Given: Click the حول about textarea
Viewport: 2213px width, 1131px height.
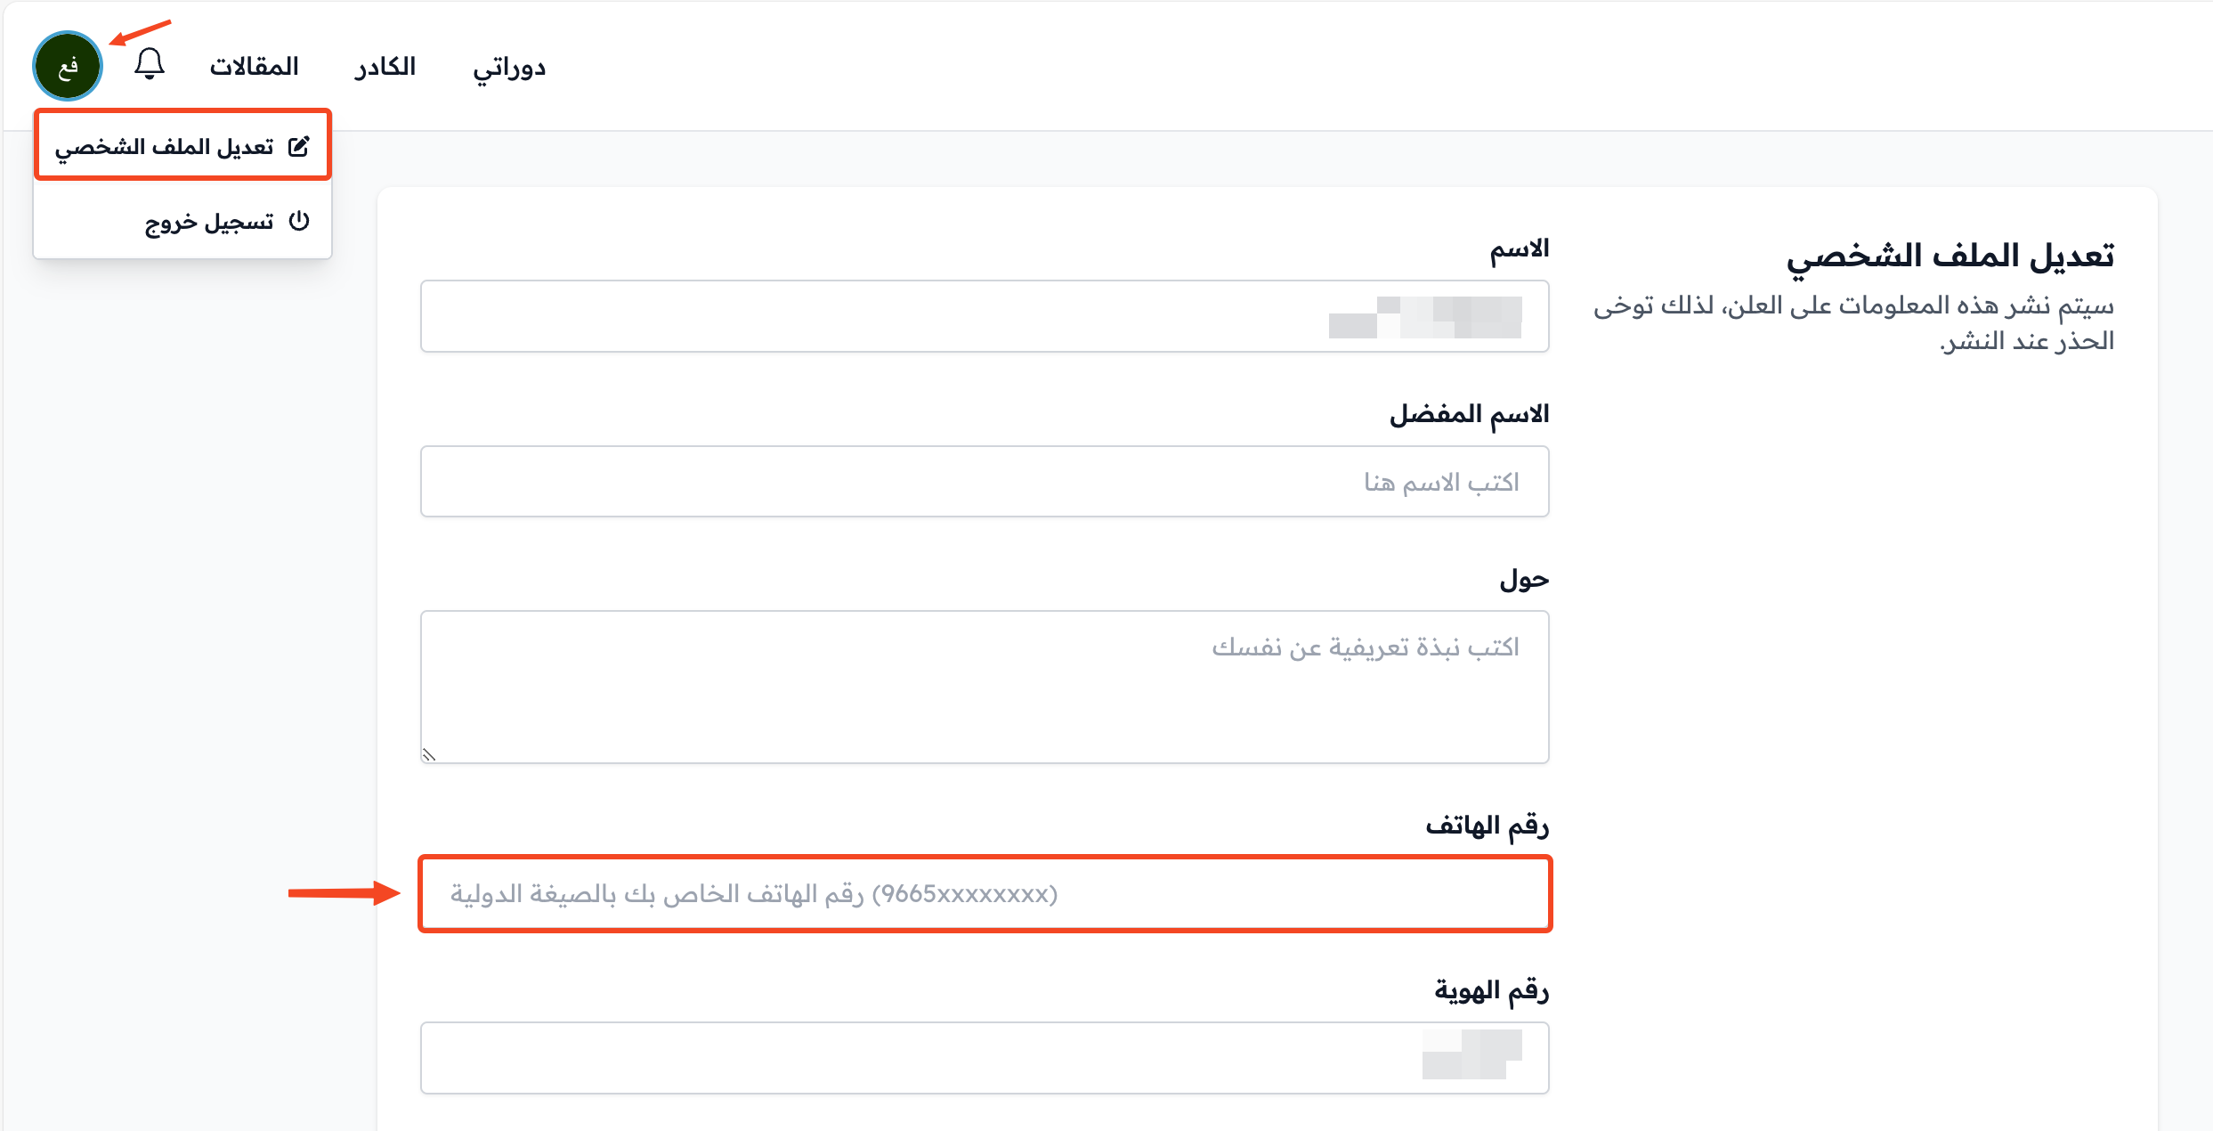Looking at the screenshot, I should point(985,687).
